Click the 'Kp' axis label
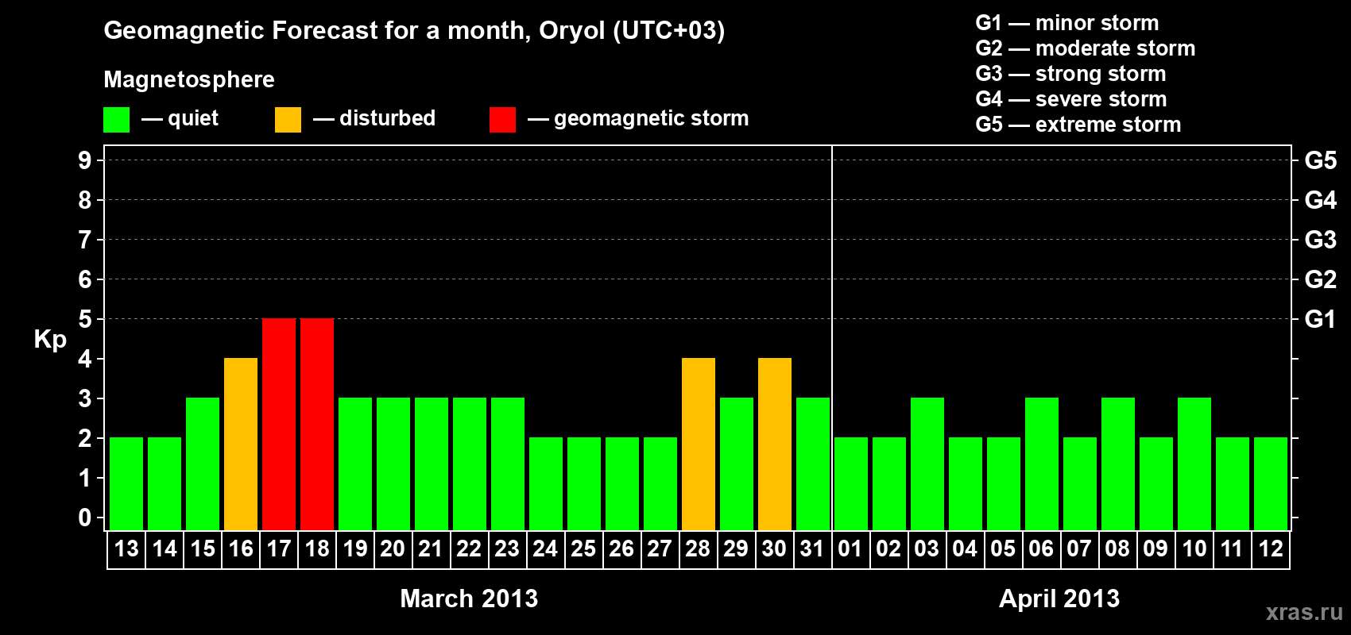This screenshot has height=635, width=1351. pos(50,340)
